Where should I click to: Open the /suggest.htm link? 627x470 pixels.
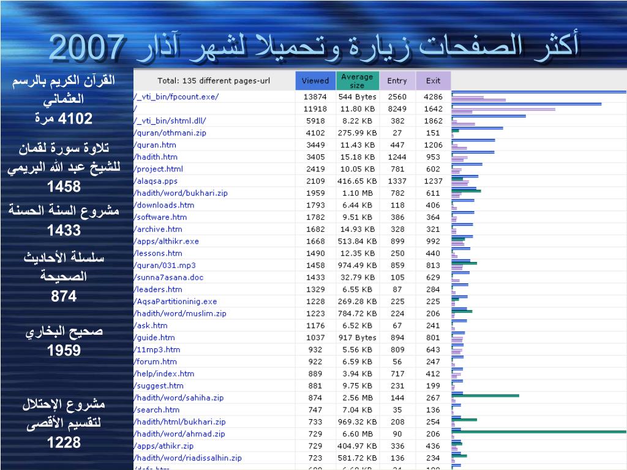click(159, 386)
